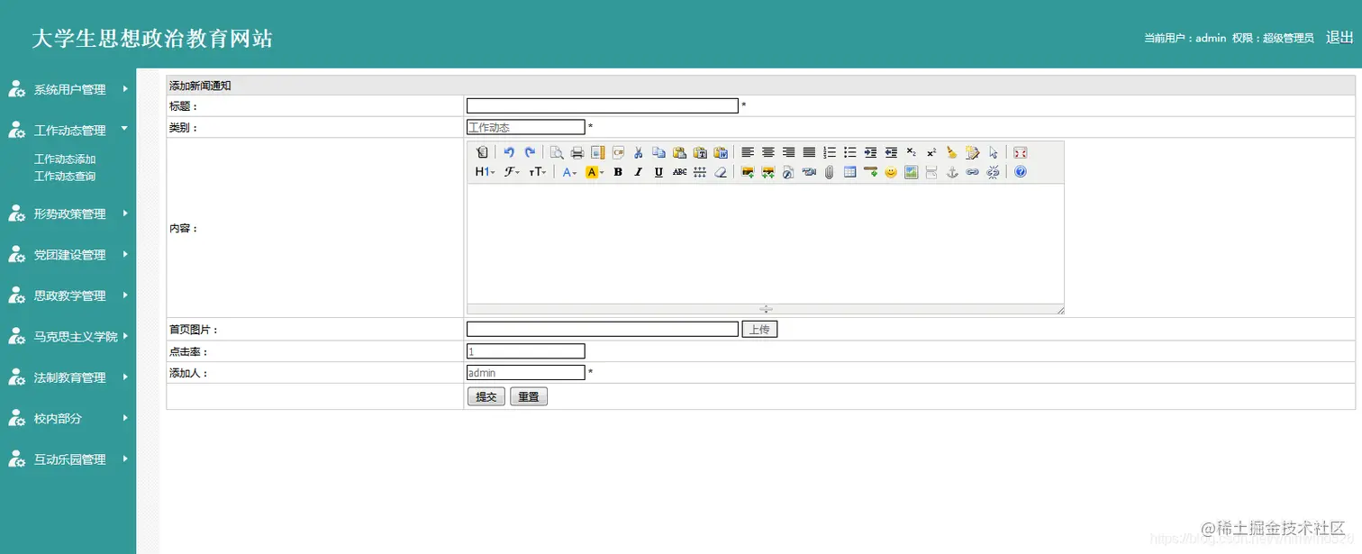
Task: Click the Print icon in editor
Action: [x=577, y=152]
